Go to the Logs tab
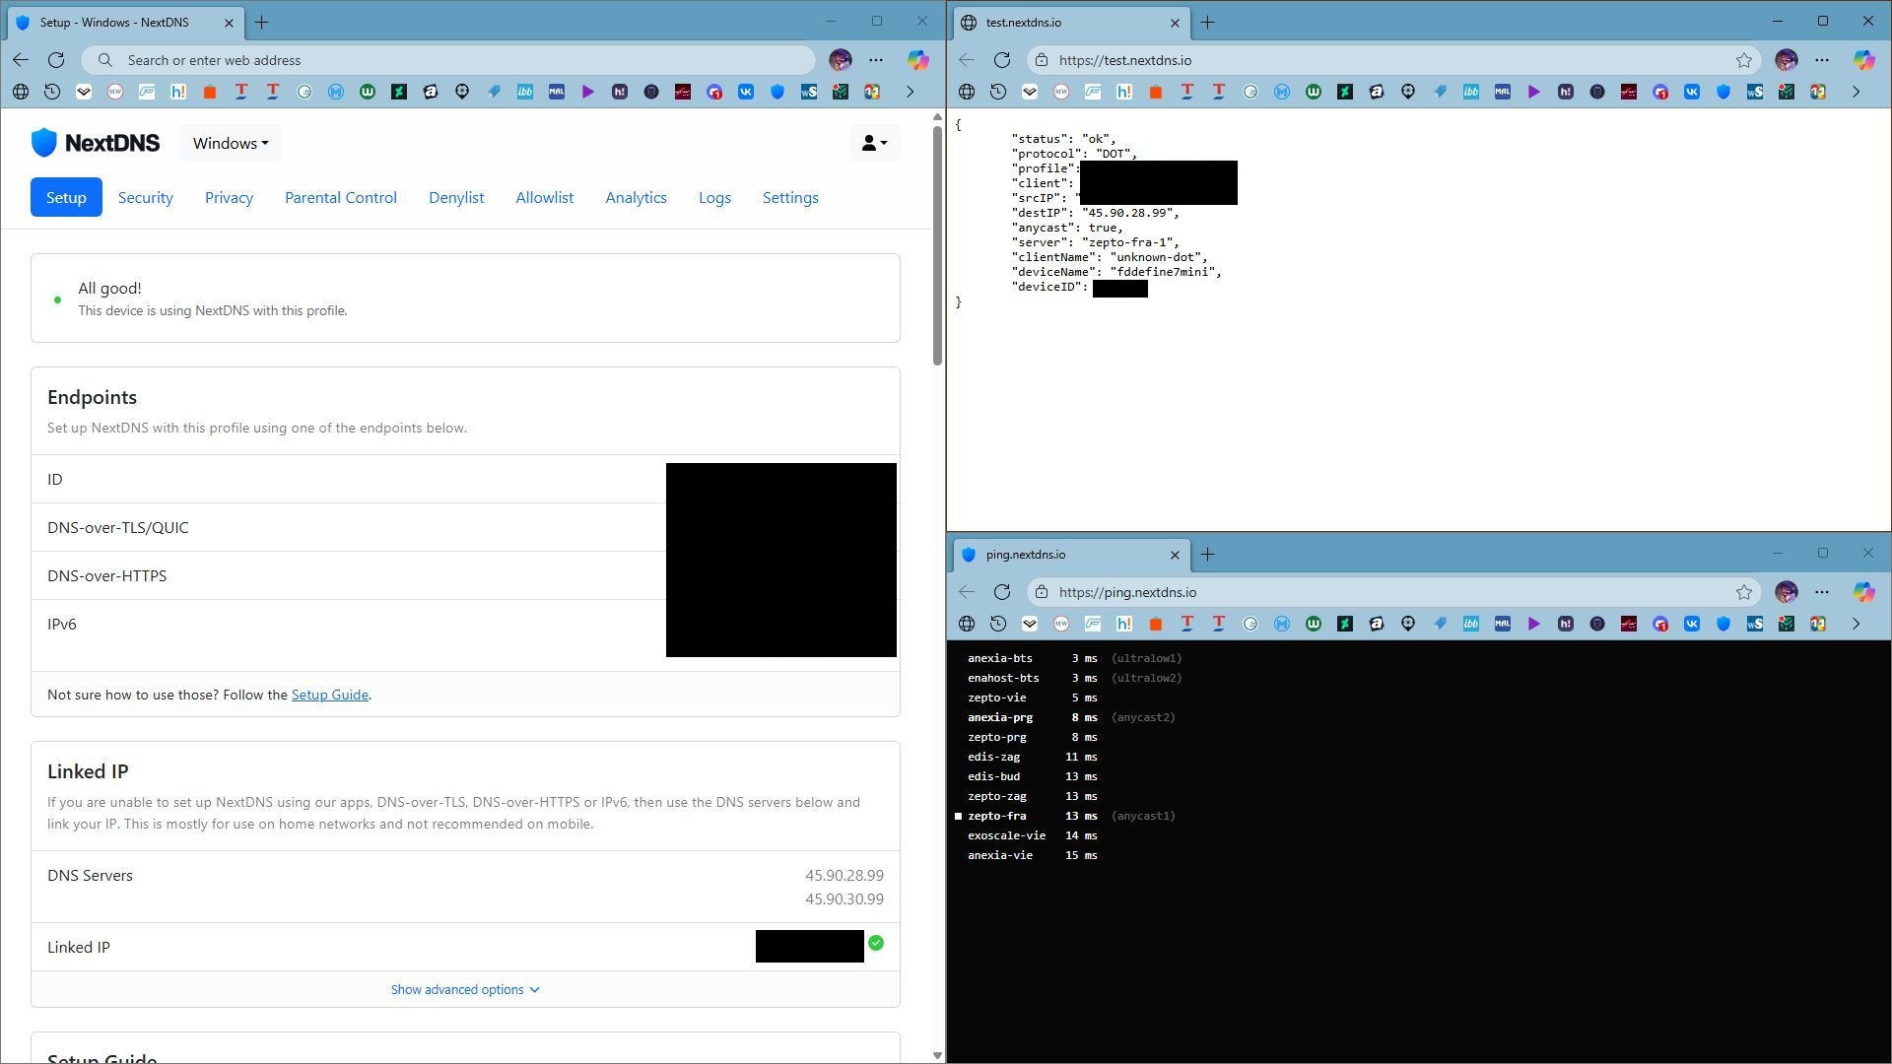 714,197
